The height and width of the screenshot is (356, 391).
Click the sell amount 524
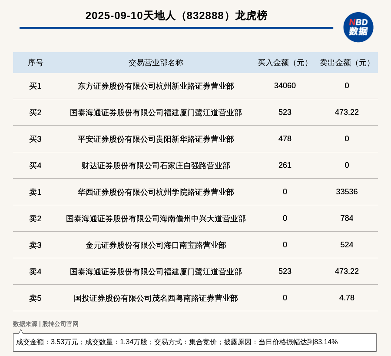pyautogui.click(x=347, y=244)
